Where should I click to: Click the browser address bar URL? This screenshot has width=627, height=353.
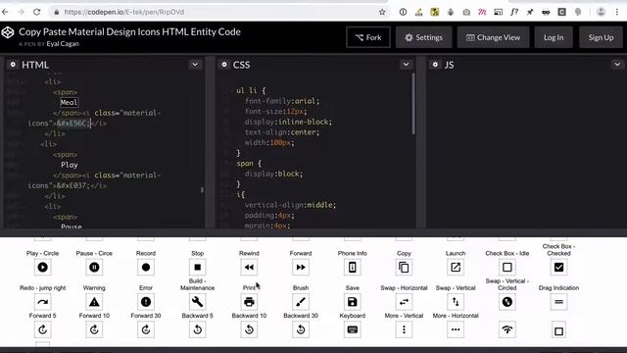tap(124, 12)
